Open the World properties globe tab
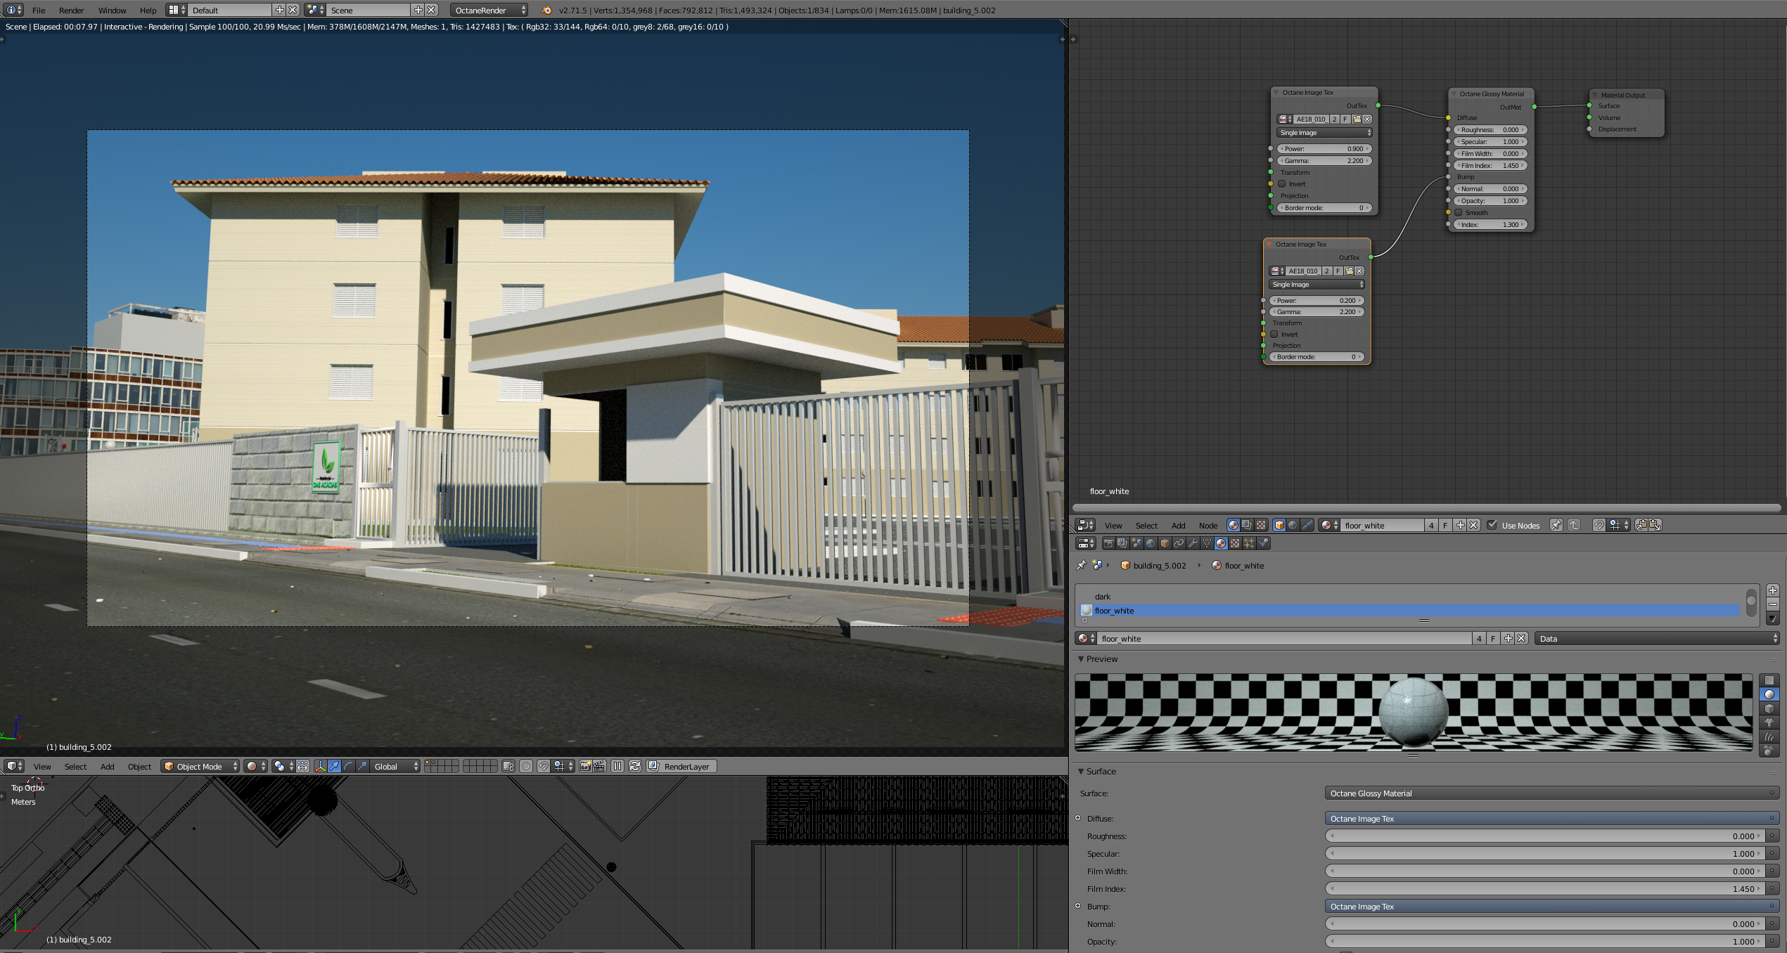The width and height of the screenshot is (1787, 953). (x=1151, y=543)
